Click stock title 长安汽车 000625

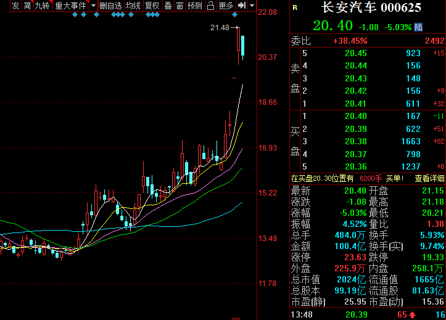point(371,7)
